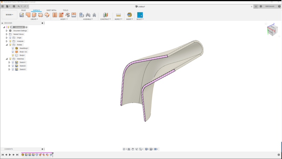
Task: Switch to the SOLID tab
Action: (24, 10)
